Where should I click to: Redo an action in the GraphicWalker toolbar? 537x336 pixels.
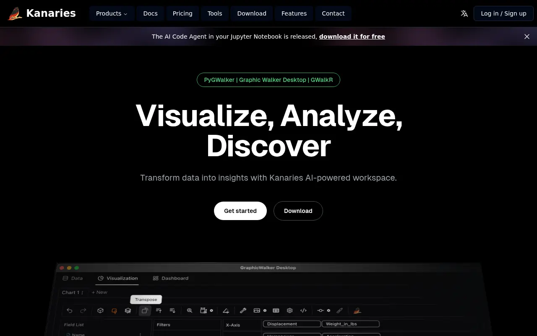click(x=82, y=310)
